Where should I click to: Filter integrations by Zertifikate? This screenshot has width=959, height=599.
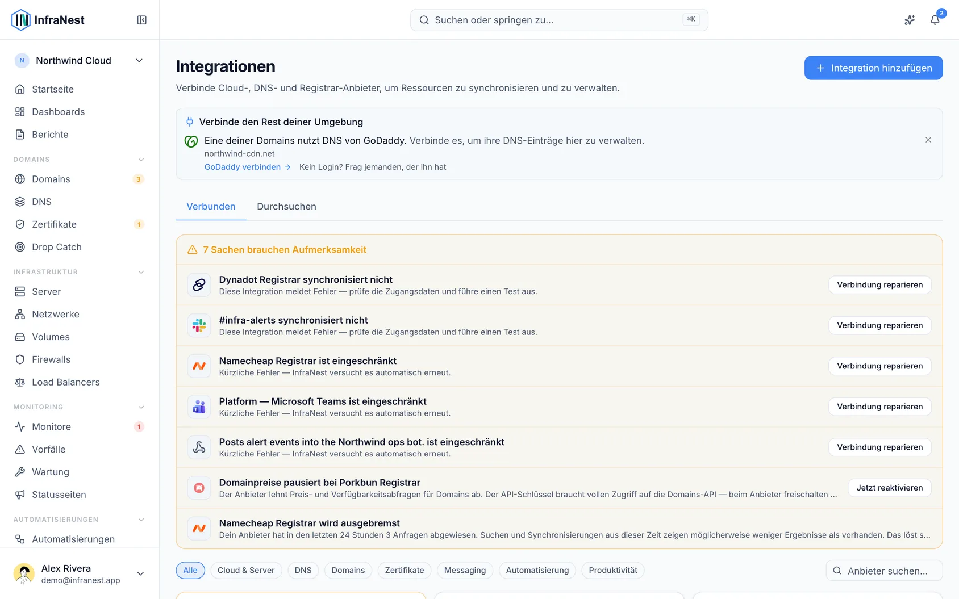[405, 570]
